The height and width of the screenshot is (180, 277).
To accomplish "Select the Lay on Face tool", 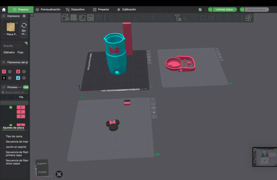I will point(136,18).
